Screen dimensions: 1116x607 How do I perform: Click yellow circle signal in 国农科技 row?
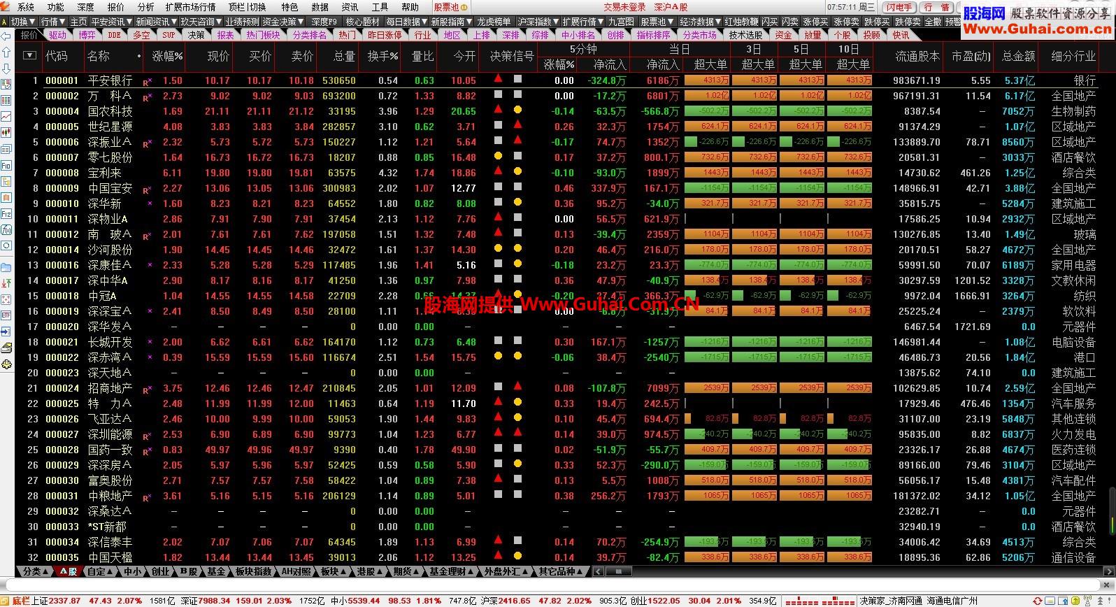point(517,110)
